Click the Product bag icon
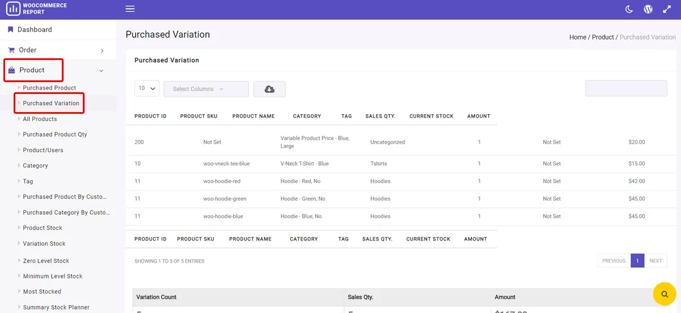The image size is (681, 313). [11, 70]
